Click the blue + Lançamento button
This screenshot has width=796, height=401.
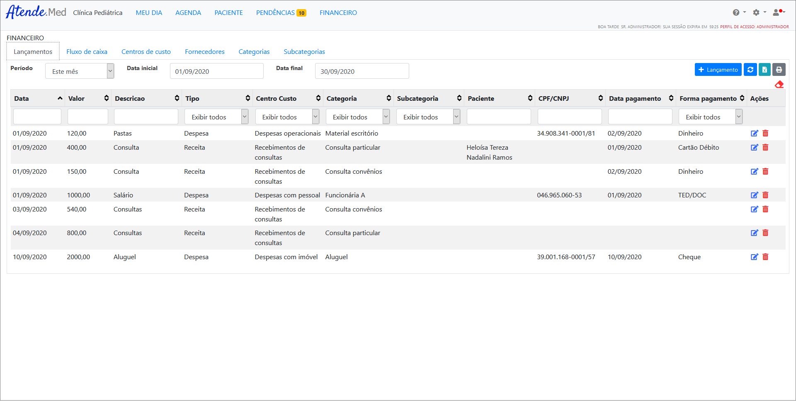tap(718, 70)
